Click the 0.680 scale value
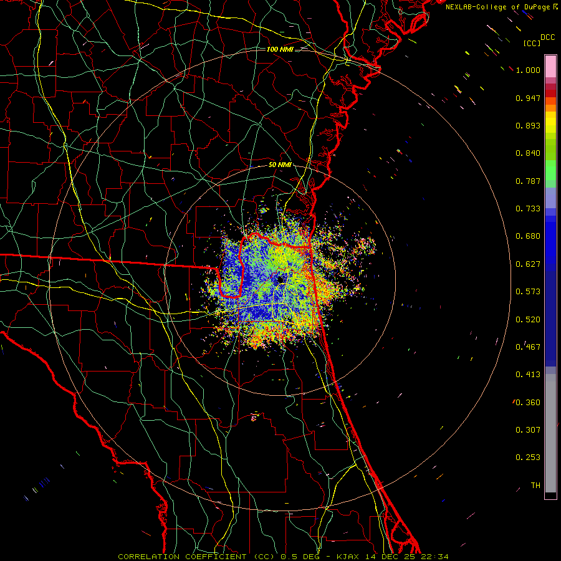This screenshot has height=561, width=561. [528, 236]
